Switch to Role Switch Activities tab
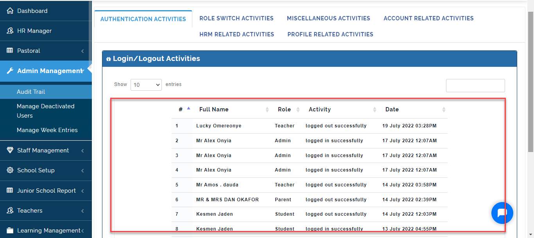Viewport: 534px width, 238px height. [x=237, y=18]
